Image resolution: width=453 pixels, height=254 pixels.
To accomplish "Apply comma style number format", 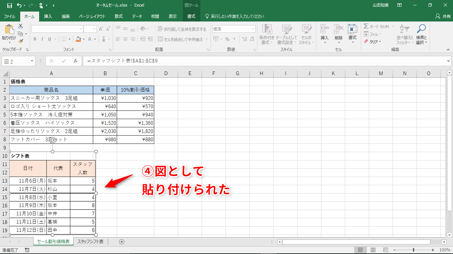I will 235,39.
